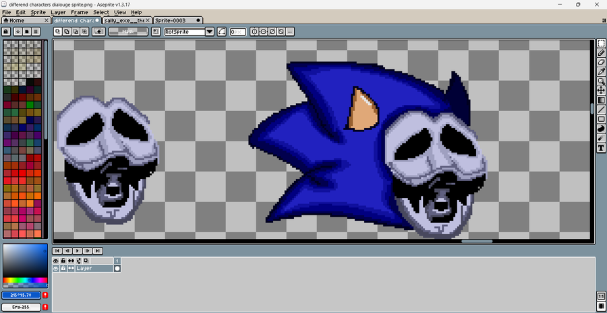
Task: Select the Pencil tool
Action: click(601, 53)
